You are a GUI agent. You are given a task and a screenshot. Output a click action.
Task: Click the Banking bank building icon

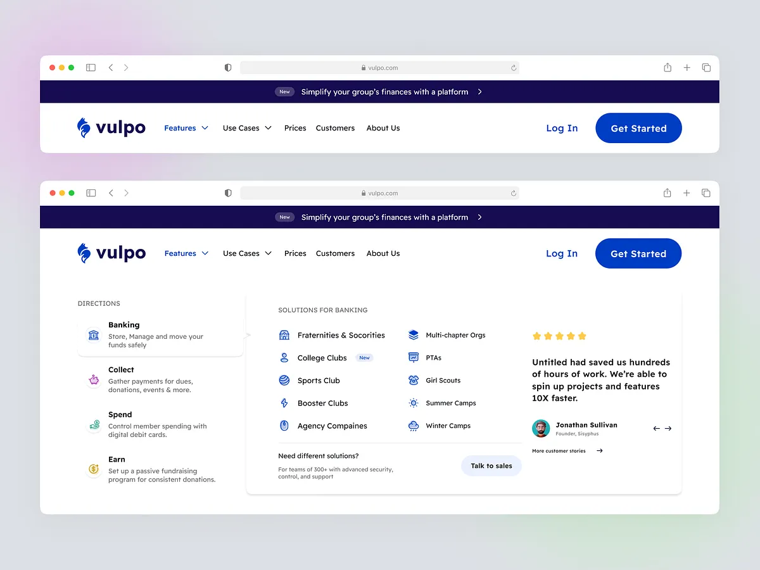[x=94, y=335]
